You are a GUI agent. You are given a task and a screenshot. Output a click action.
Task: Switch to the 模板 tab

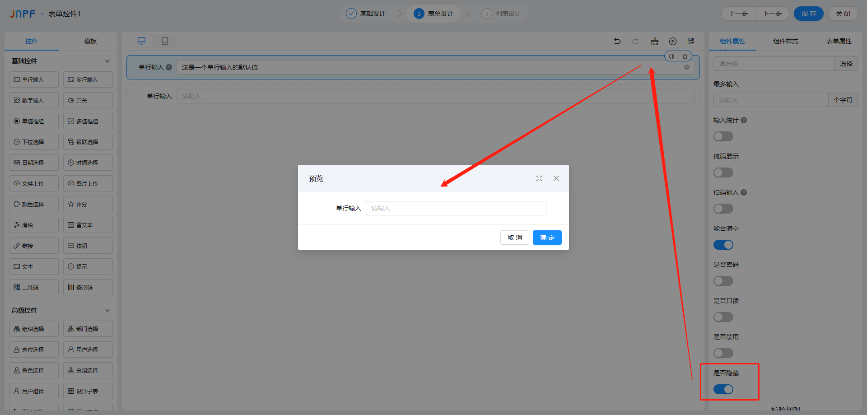[90, 41]
